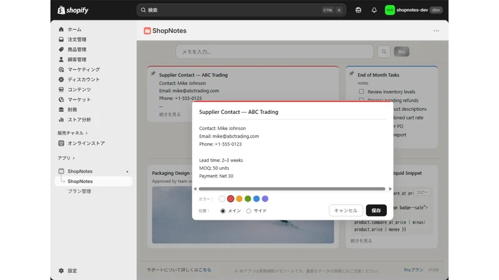Click 保存 to save the note
The width and height of the screenshot is (499, 280).
376,210
